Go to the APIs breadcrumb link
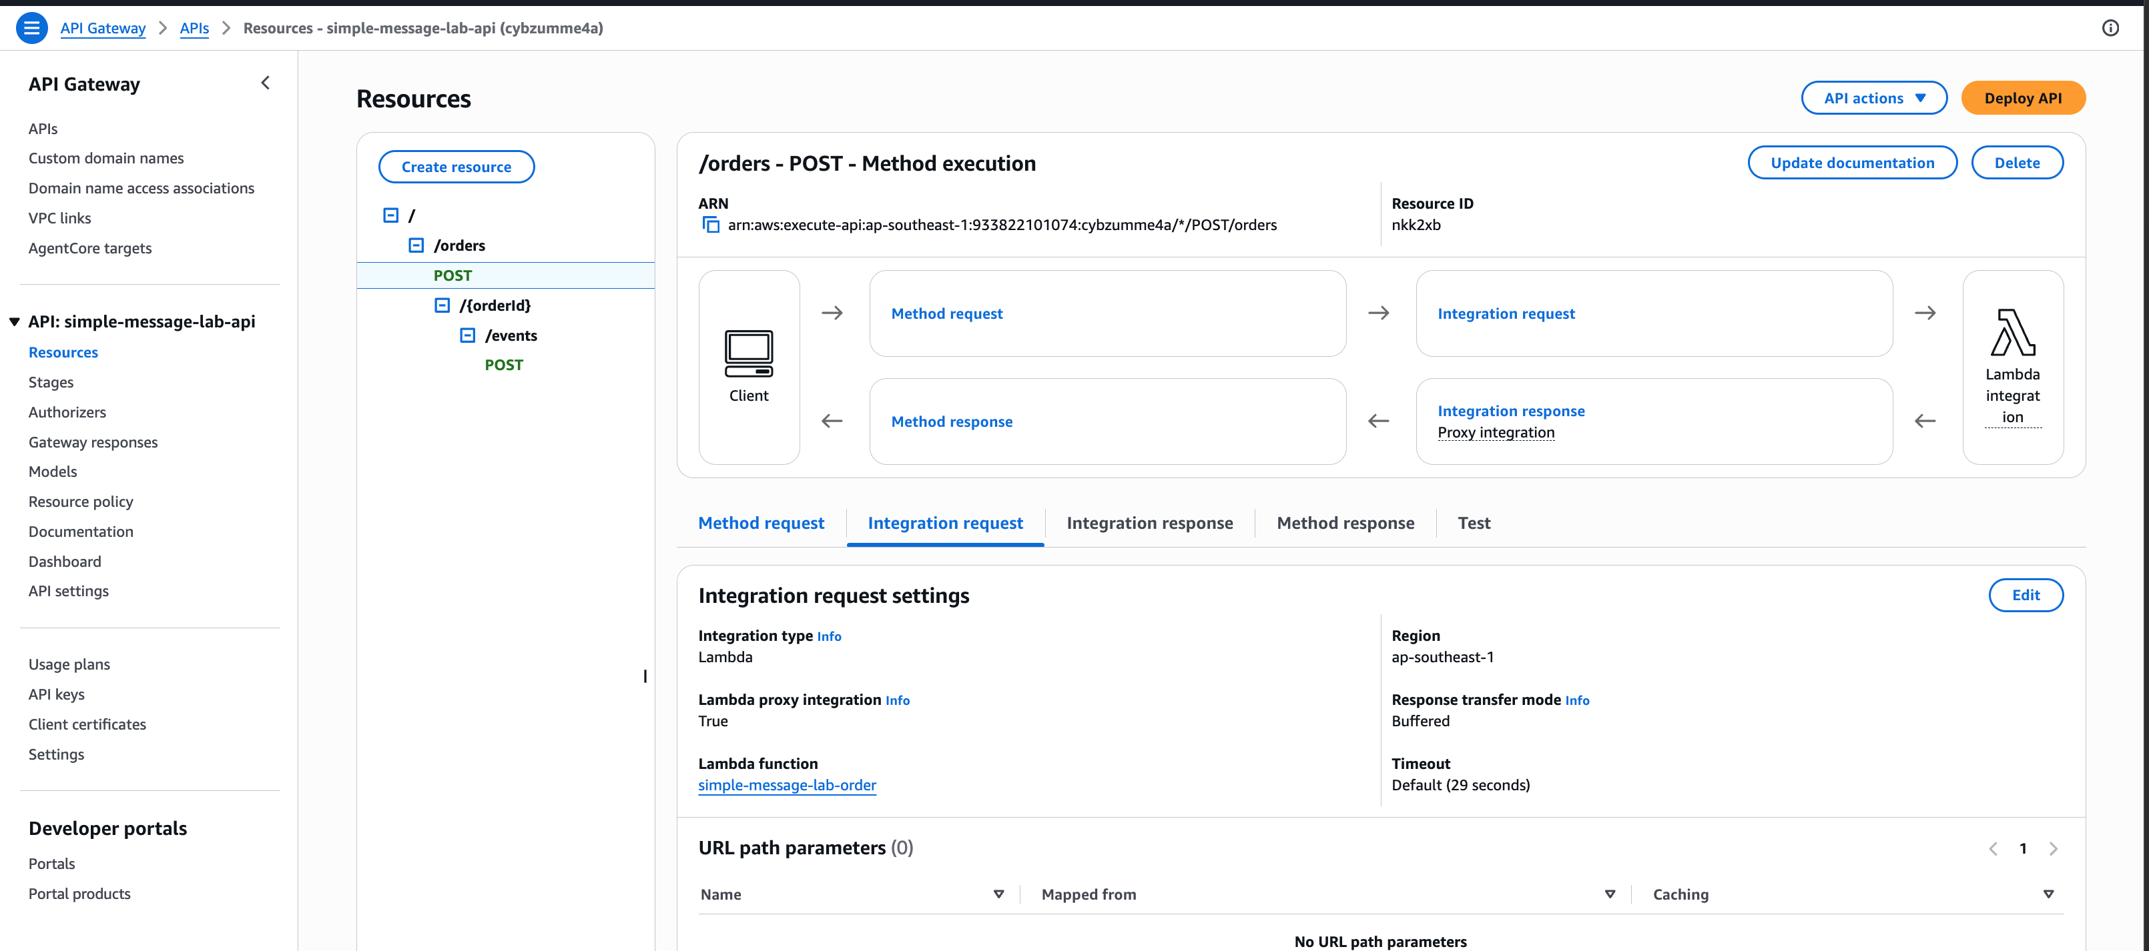The width and height of the screenshot is (2149, 951). 194,27
